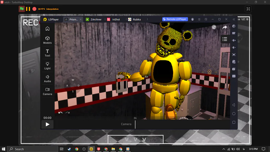Open the Light tool

pyautogui.click(x=47, y=66)
